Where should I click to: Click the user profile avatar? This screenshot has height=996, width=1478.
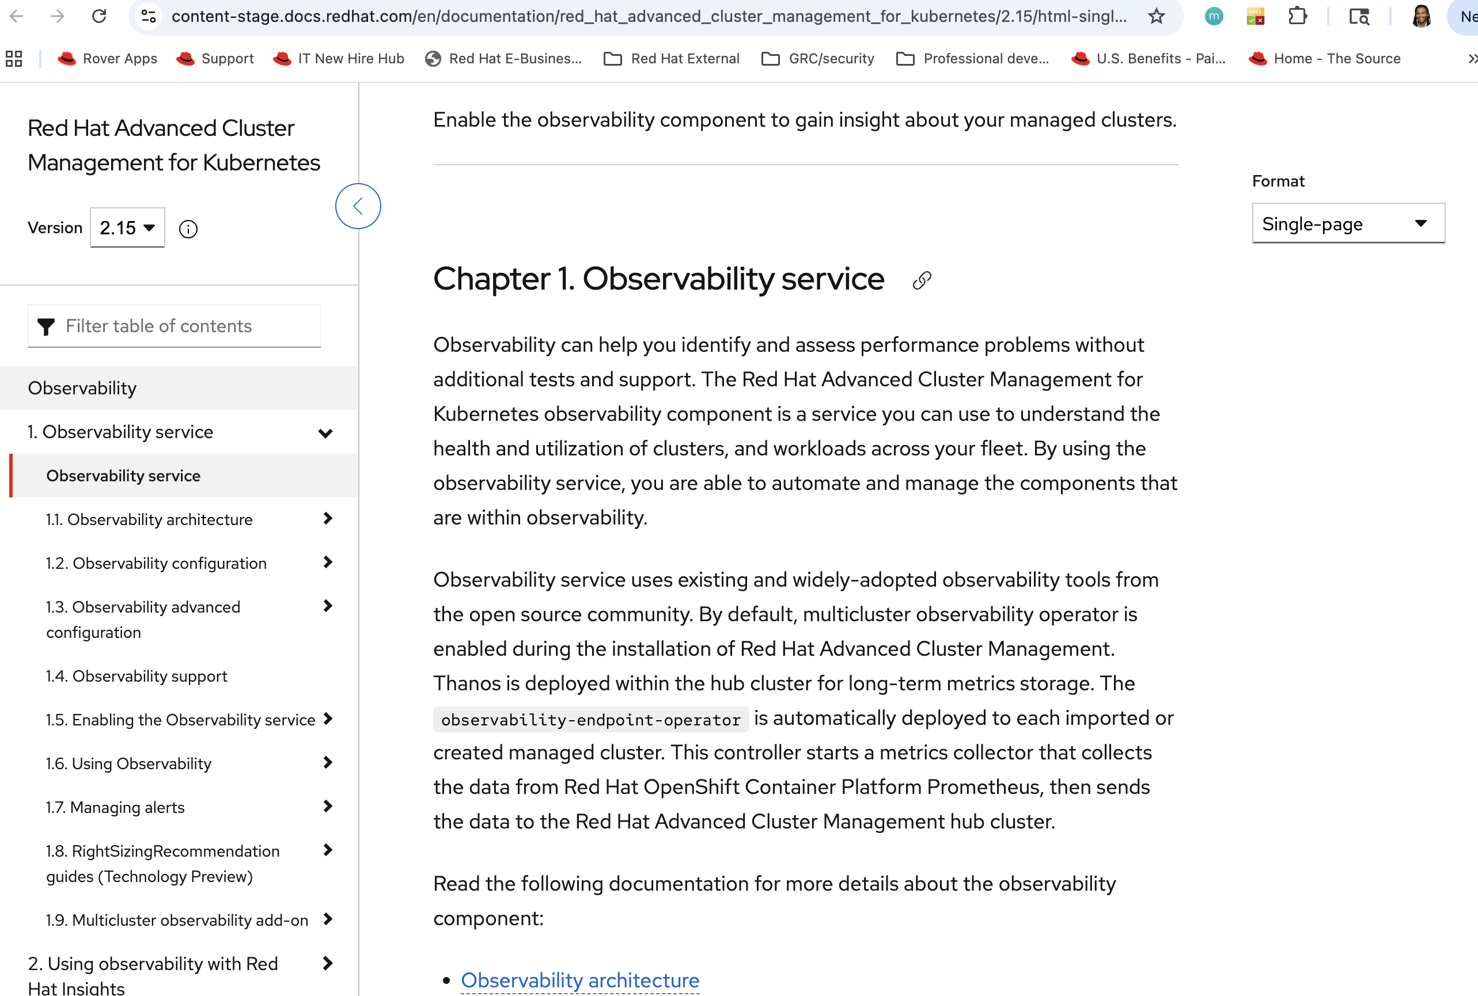1421,16
